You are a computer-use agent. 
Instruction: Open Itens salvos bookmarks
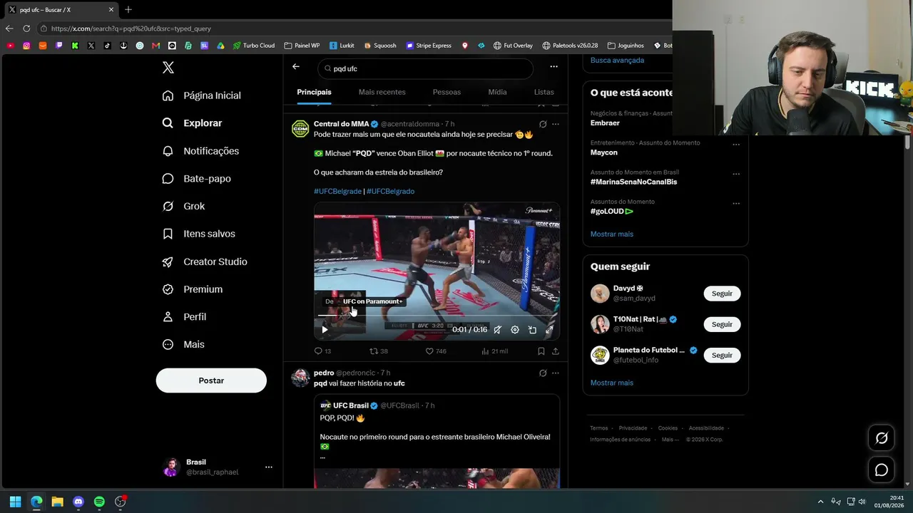click(199, 234)
